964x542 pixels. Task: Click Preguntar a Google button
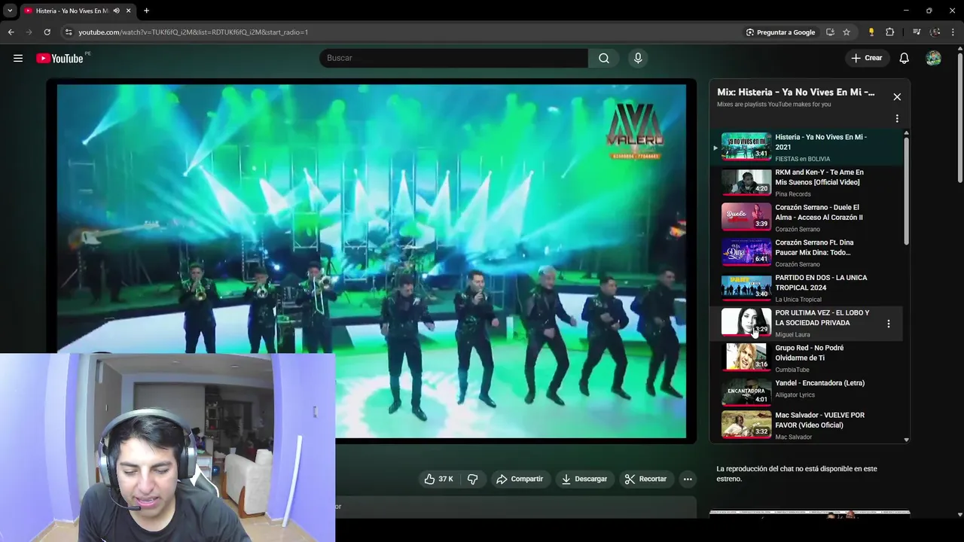click(x=780, y=32)
